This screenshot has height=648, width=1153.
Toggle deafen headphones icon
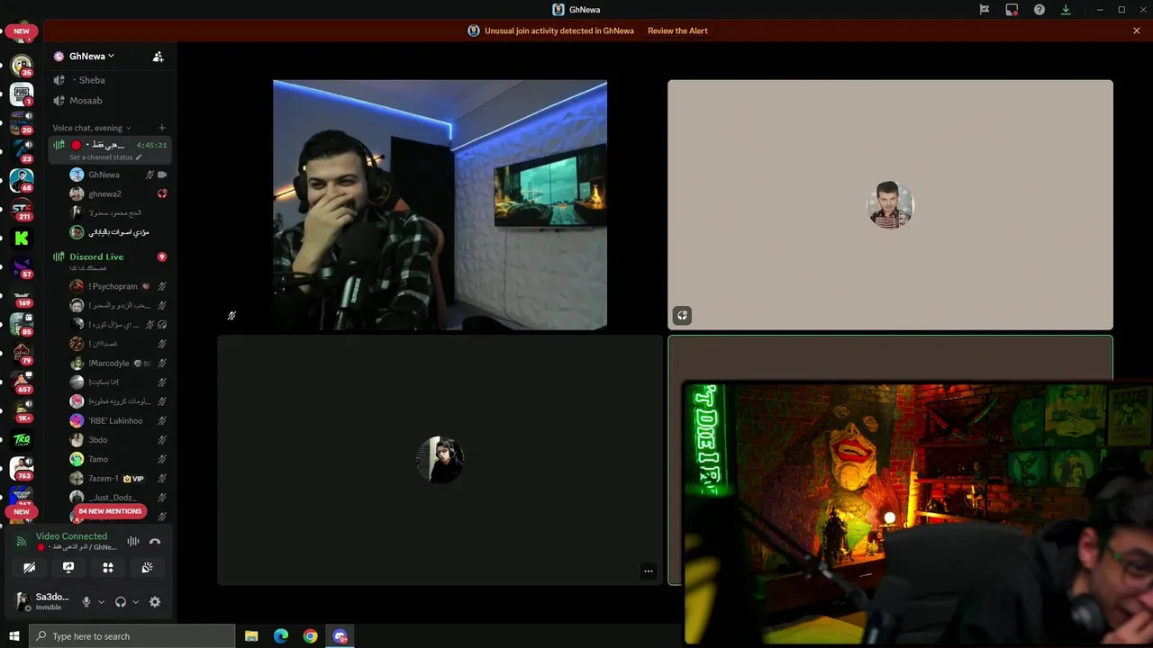point(121,602)
